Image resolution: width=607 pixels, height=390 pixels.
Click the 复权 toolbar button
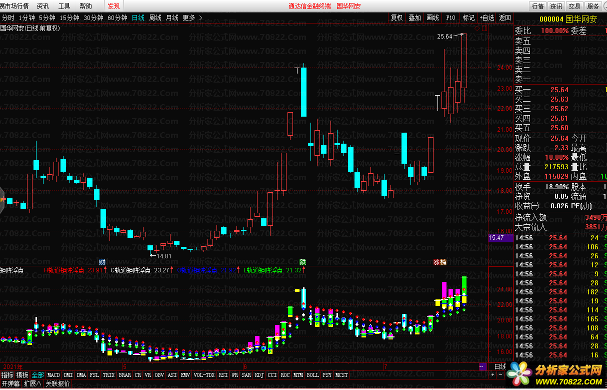pos(396,18)
